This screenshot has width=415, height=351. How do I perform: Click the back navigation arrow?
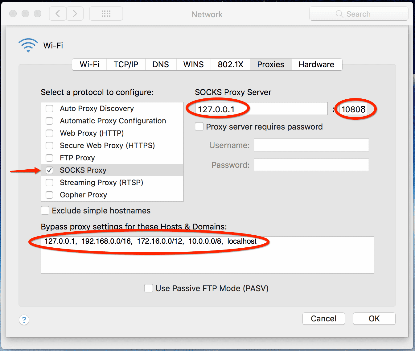point(58,14)
